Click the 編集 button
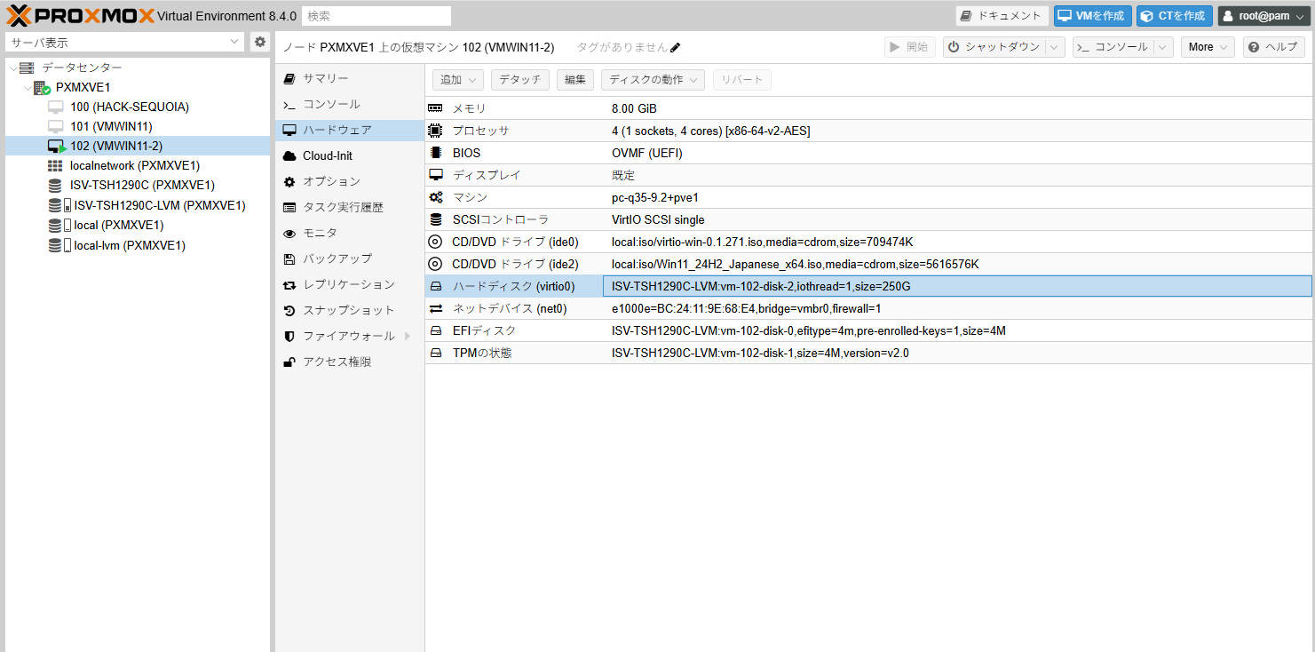 click(x=575, y=80)
